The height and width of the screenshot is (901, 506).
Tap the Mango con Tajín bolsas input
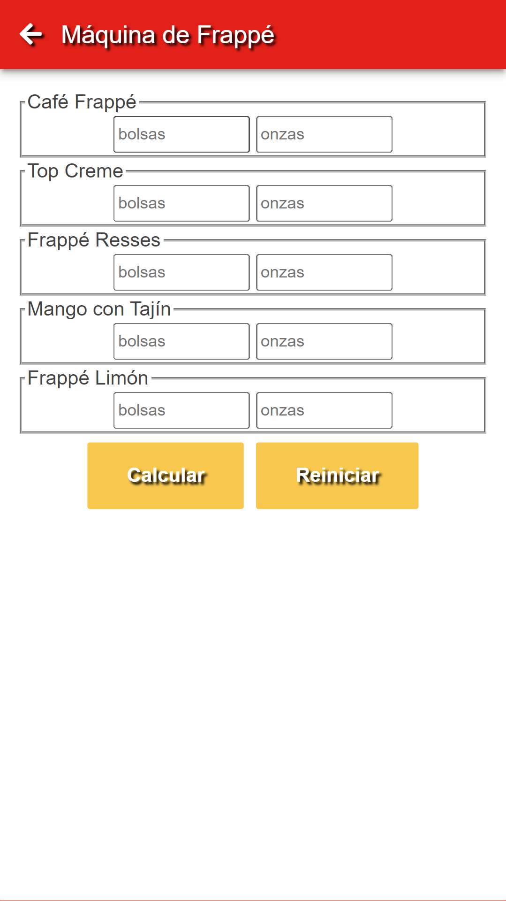coord(181,341)
